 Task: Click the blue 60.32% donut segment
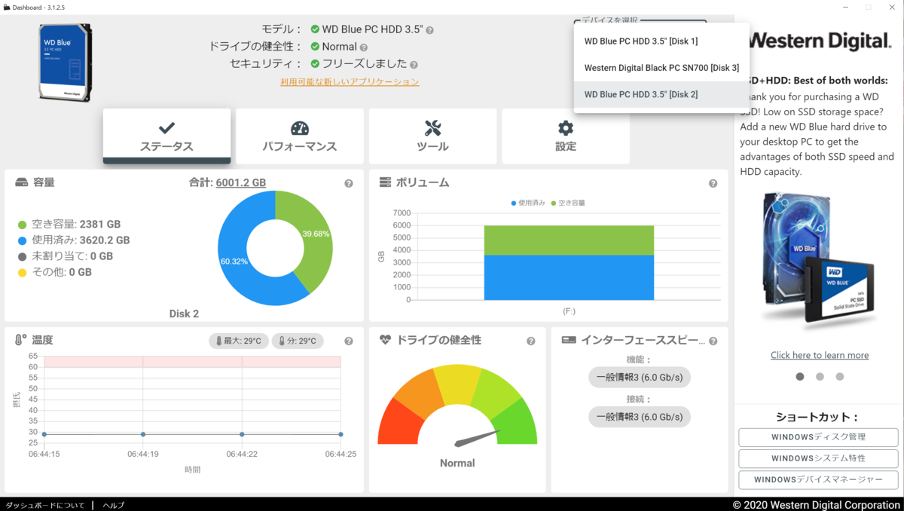coord(235,260)
